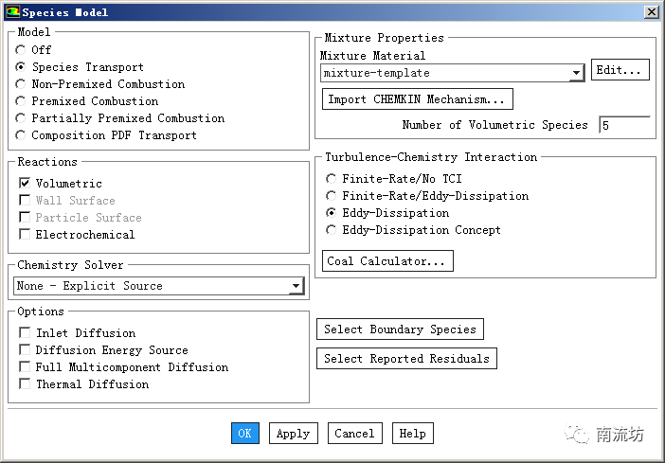Click Import CHEMKIN Mechanism button
Viewport: 665px width, 463px height.
pos(418,99)
